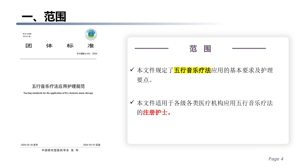Click the first bullet checkmark before 本文件规定了
The height and width of the screenshot is (167, 297).
(x=132, y=69)
